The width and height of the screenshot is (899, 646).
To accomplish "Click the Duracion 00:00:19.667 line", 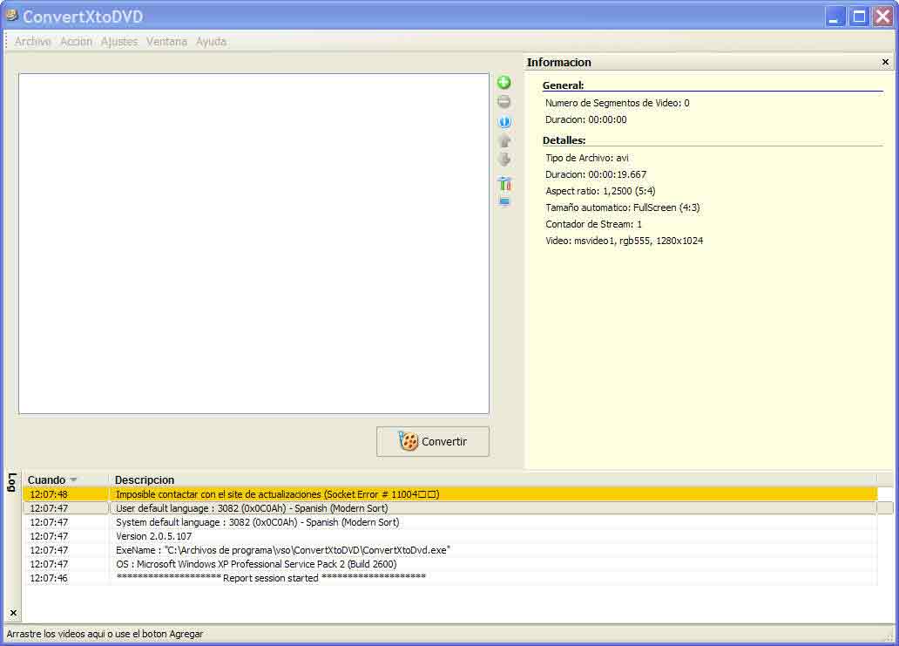I will (596, 174).
